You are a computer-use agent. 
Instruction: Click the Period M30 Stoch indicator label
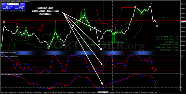coord(11,74)
